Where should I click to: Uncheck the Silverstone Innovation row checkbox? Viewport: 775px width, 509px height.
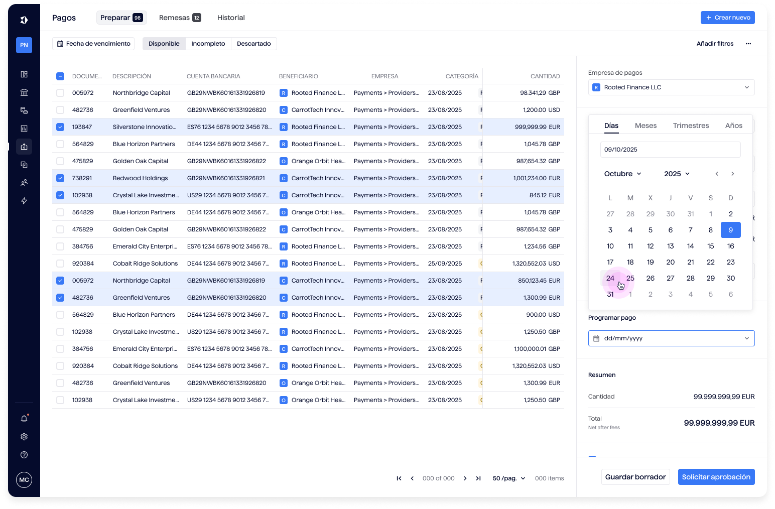[x=60, y=127]
